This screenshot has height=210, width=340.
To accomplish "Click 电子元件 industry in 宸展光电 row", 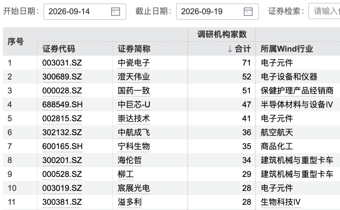I will point(277,188).
